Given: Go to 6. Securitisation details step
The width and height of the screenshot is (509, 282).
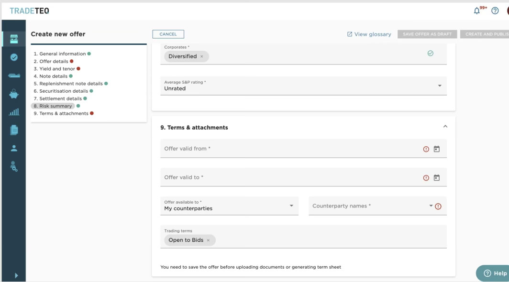Looking at the screenshot, I should pyautogui.click(x=61, y=91).
